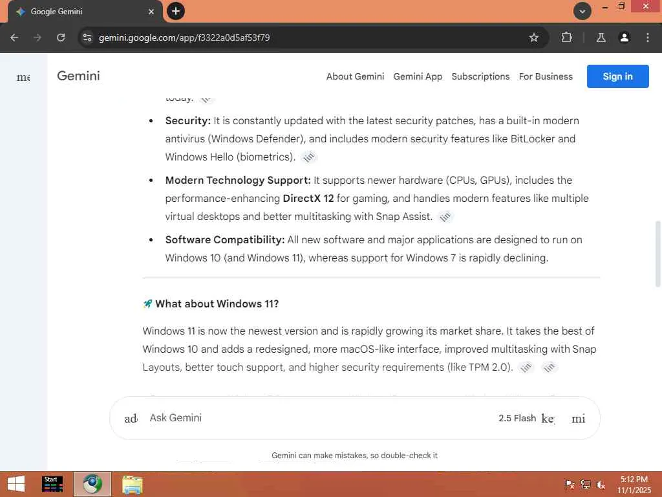This screenshot has height=497, width=662.
Task: Click the Gemini logo text
Action: (x=78, y=76)
